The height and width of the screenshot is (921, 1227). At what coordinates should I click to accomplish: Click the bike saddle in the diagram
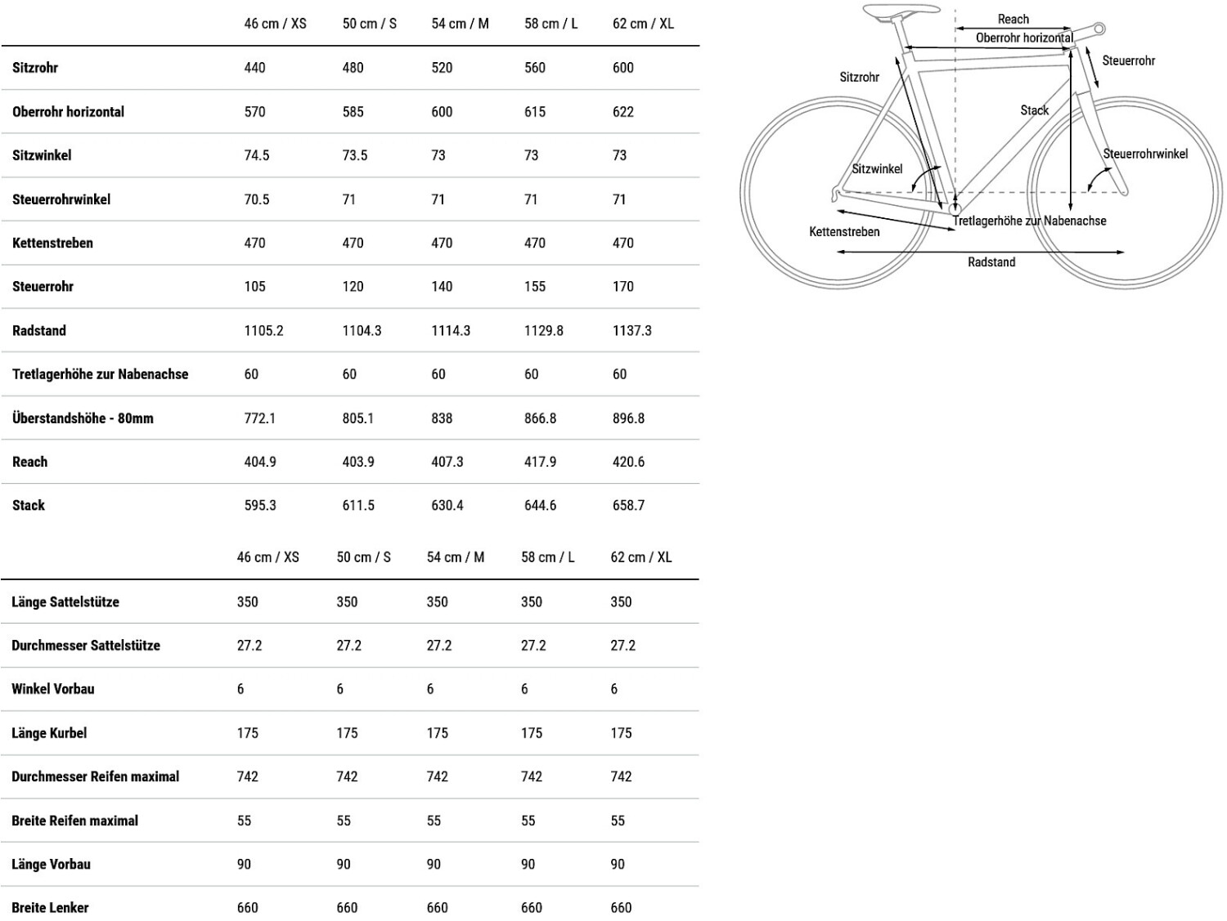901,10
